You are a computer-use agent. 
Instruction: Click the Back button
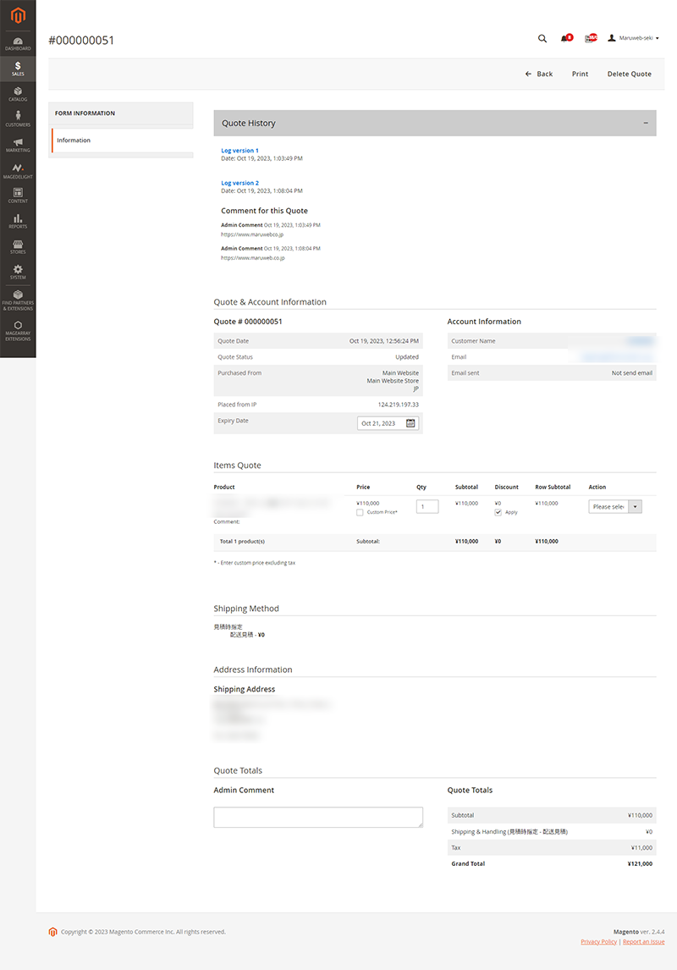point(538,74)
